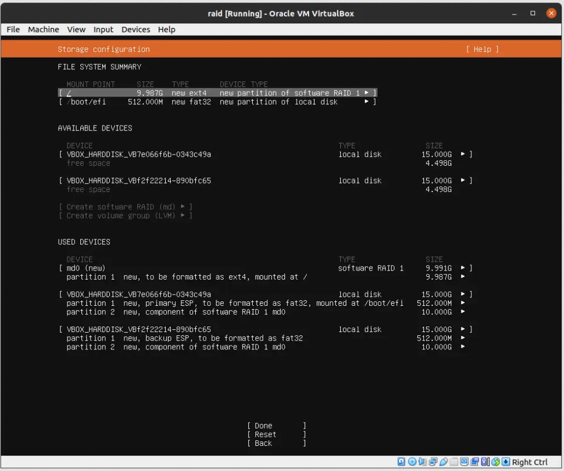The width and height of the screenshot is (564, 471).
Task: Expand the Create software RAID (md) arrow
Action: pos(183,206)
